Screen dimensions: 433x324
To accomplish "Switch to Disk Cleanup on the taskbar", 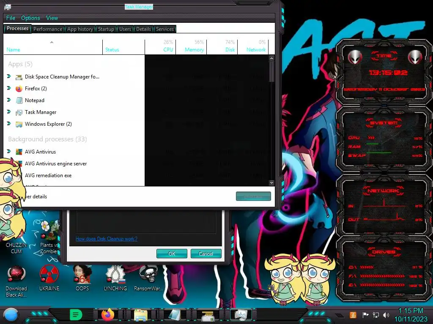I will (x=208, y=315).
